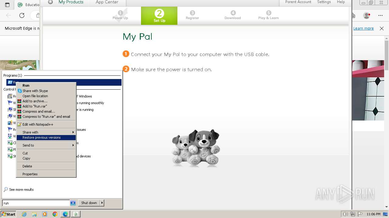This screenshot has width=389, height=218.
Task: Click the Edge back arrow
Action: tap(9, 15)
